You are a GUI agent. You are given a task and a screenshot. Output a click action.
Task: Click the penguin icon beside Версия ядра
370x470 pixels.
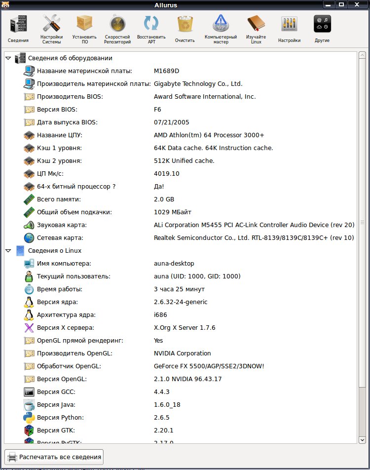(29, 302)
